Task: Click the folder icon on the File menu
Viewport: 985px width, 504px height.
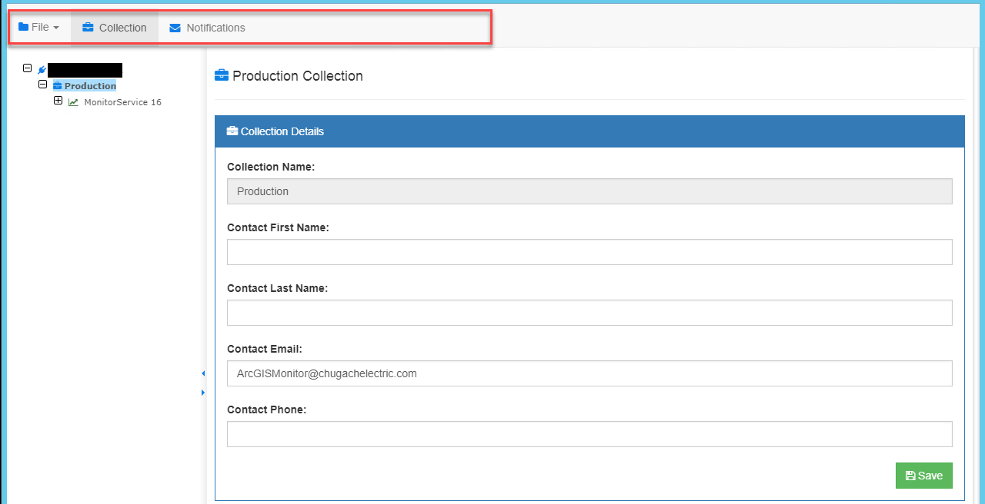Action: [24, 26]
